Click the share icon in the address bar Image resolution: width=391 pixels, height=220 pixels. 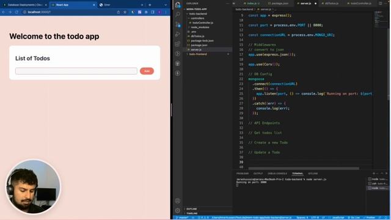pyautogui.click(x=119, y=12)
